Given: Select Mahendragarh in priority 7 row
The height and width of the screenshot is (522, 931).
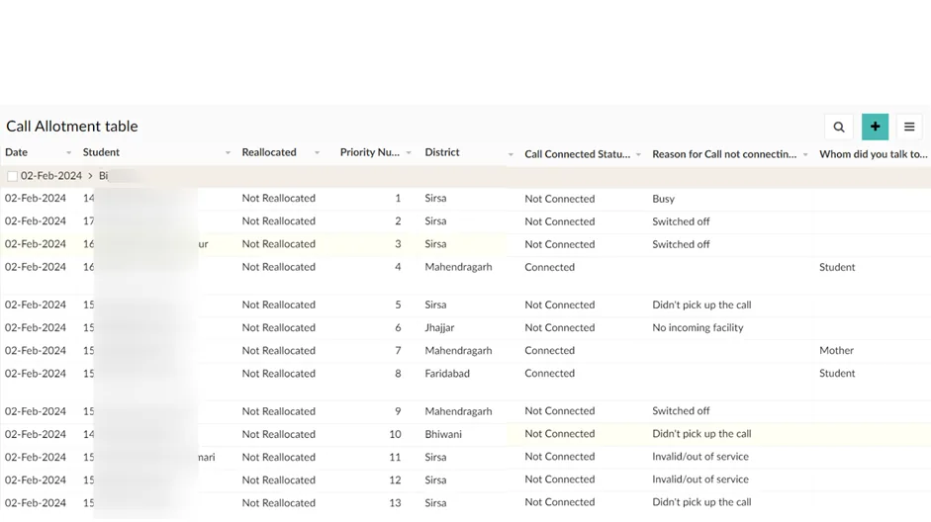Looking at the screenshot, I should [458, 351].
